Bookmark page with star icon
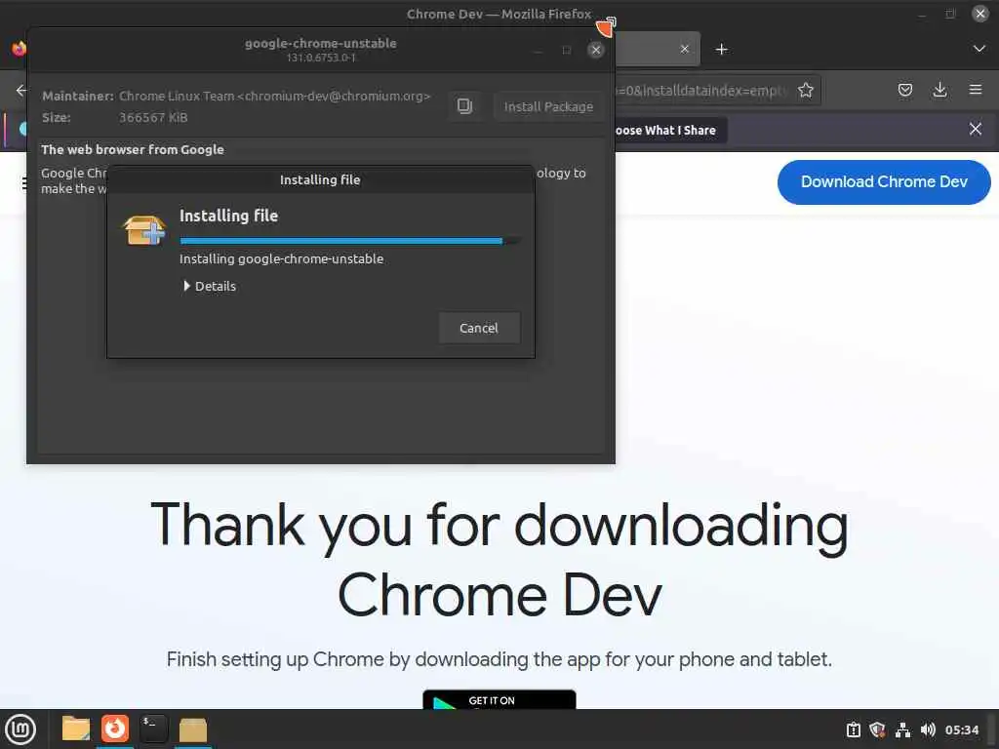 click(805, 91)
